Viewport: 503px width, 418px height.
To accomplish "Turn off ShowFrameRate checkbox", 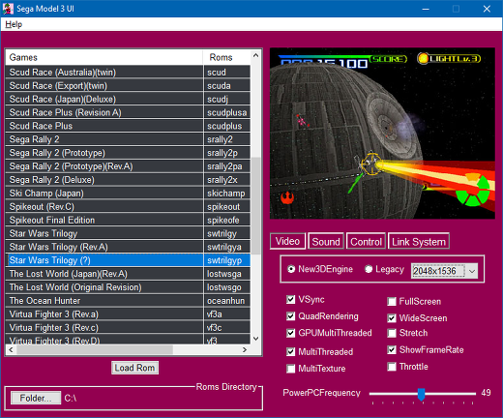I will (x=392, y=349).
